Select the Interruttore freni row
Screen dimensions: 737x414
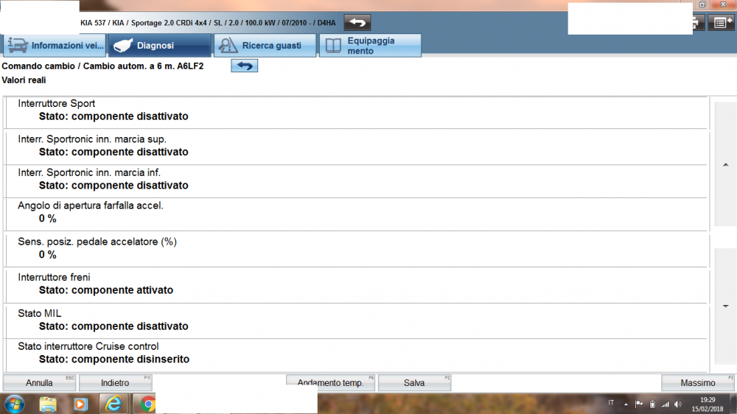(356, 286)
